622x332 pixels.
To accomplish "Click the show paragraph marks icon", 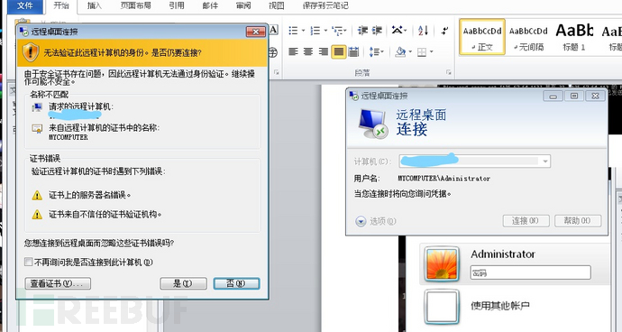I will coord(444,31).
